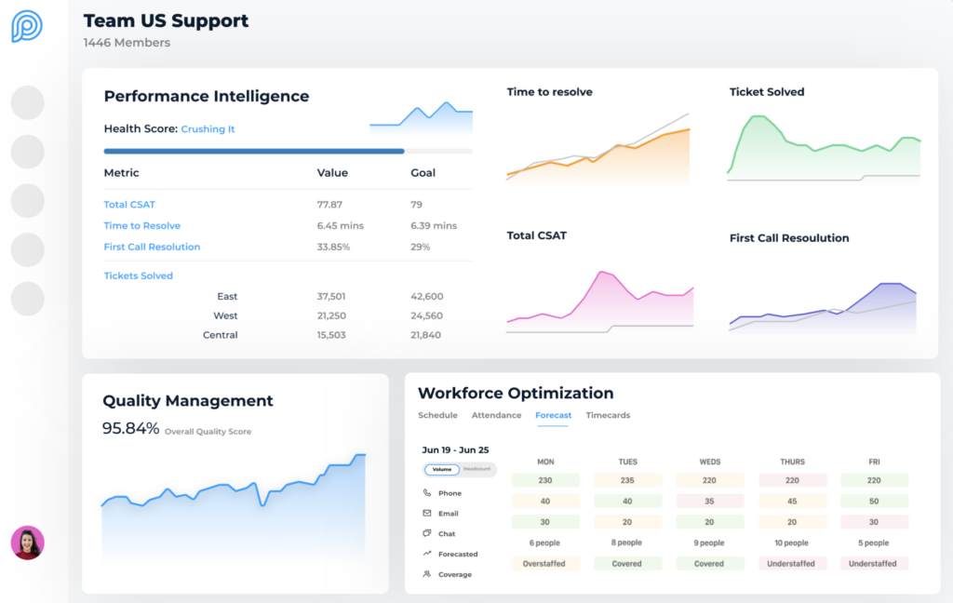Viewport: 953px width, 603px height.
Task: Select Monday phone volume 230 cell
Action: pyautogui.click(x=545, y=480)
